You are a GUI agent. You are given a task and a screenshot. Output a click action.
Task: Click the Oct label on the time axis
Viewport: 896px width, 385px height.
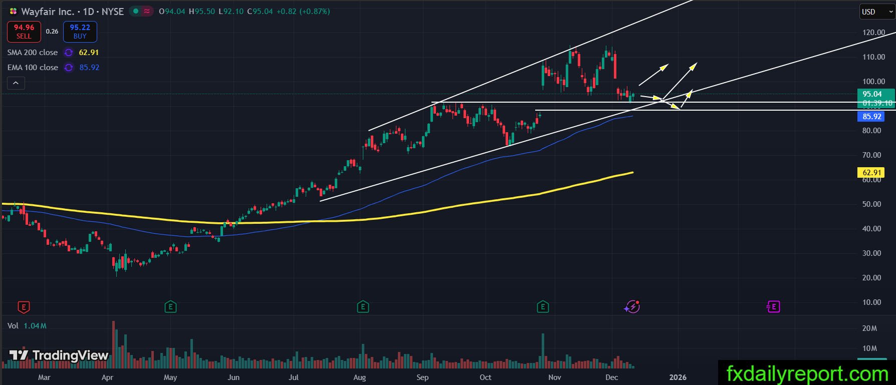point(485,377)
